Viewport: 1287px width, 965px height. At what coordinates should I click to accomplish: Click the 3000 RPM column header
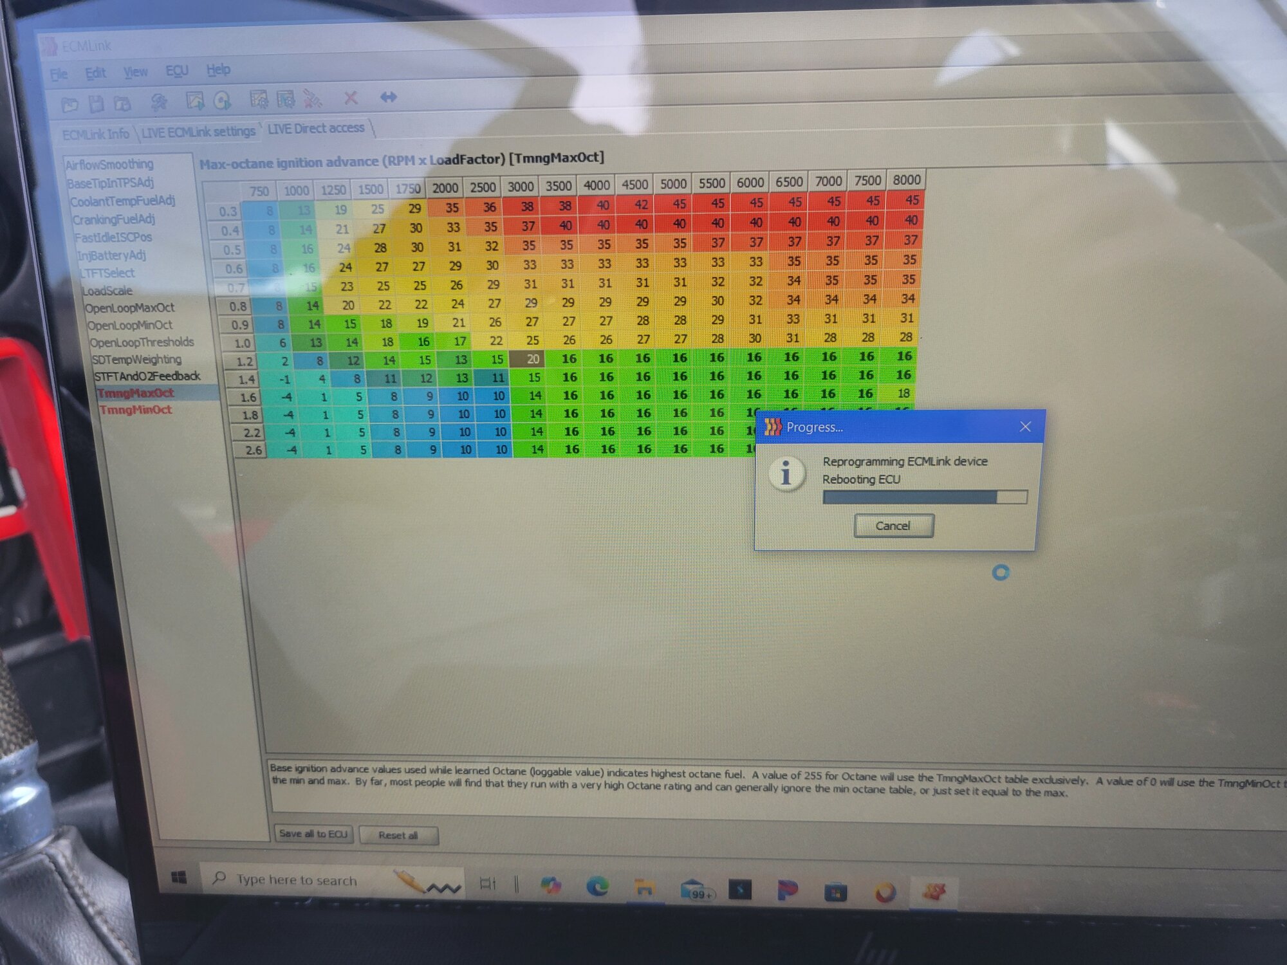[x=521, y=187]
